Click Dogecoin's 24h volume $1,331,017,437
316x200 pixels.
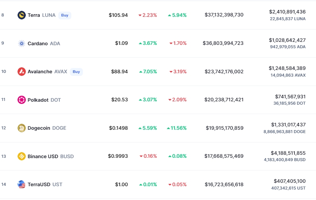coord(288,124)
